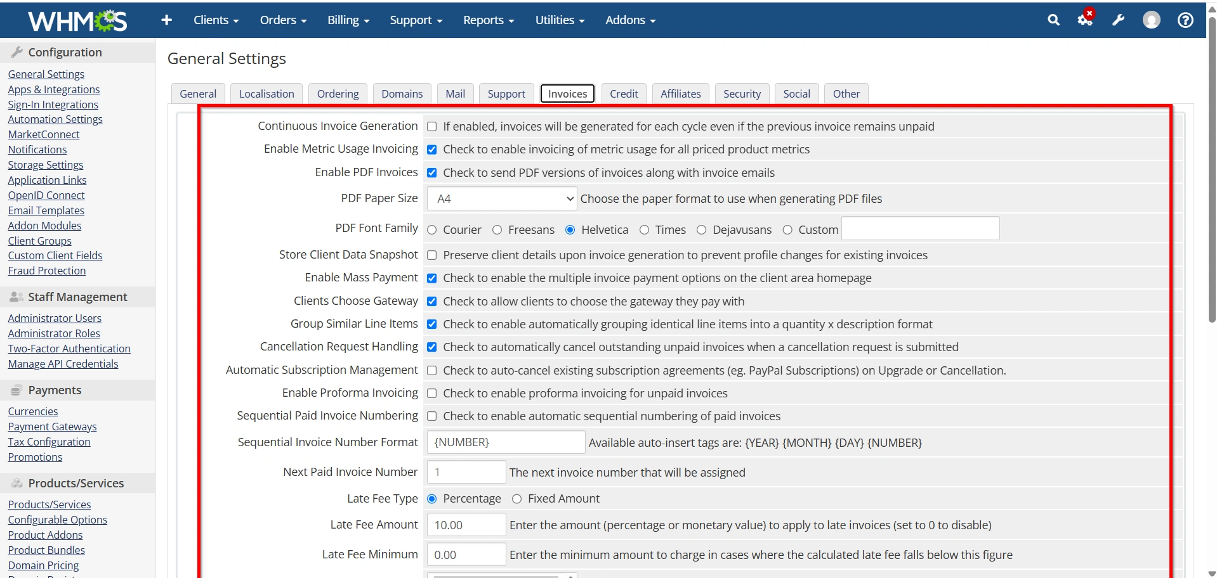
Task: Click the plus quick-add icon
Action: click(x=167, y=20)
